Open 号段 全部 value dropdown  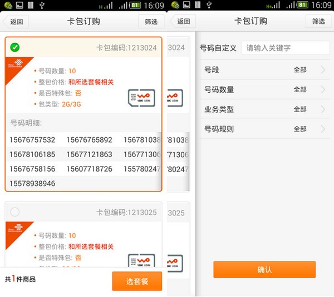click(x=300, y=70)
